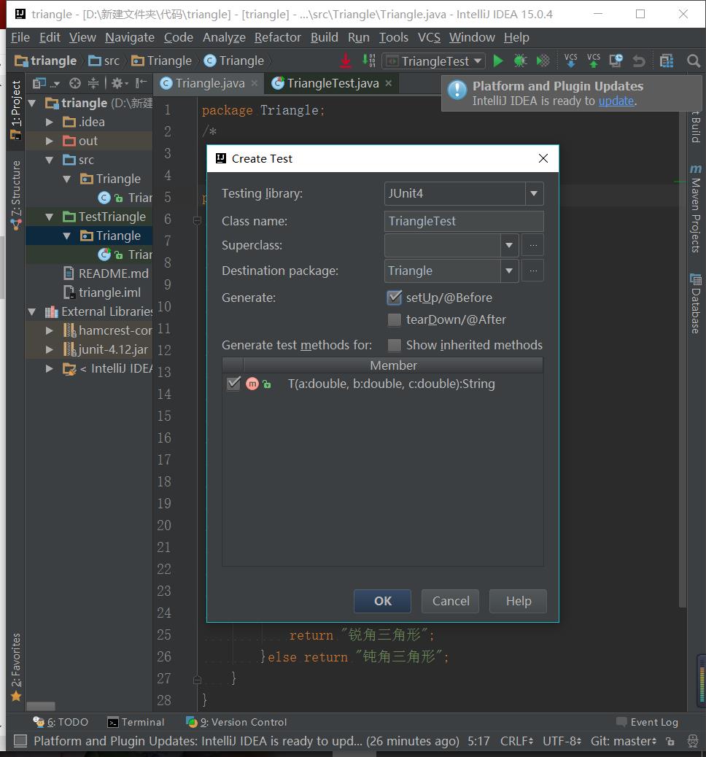The height and width of the screenshot is (757, 706).
Task: Click the Hector inspector icon in status bar
Action: pyautogui.click(x=692, y=740)
